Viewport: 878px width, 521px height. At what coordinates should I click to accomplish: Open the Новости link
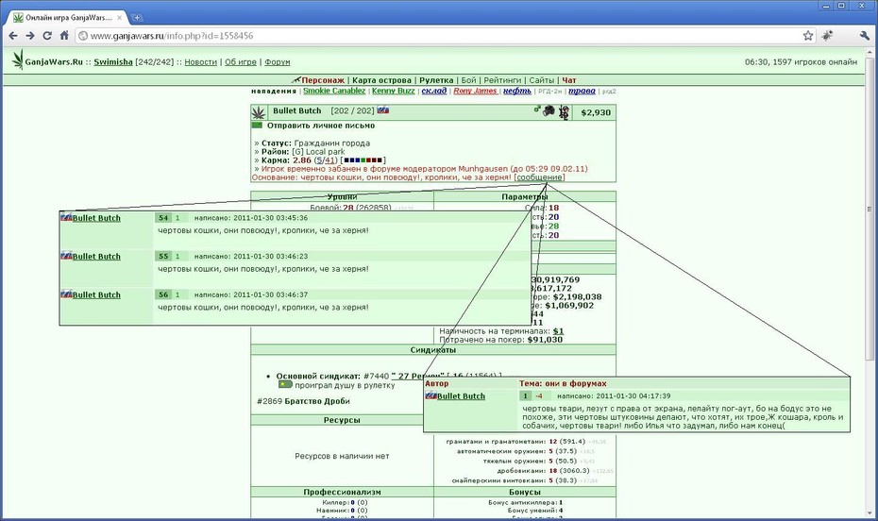pos(200,62)
